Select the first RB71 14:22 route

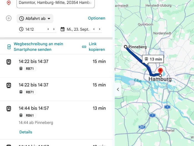coord(56,66)
